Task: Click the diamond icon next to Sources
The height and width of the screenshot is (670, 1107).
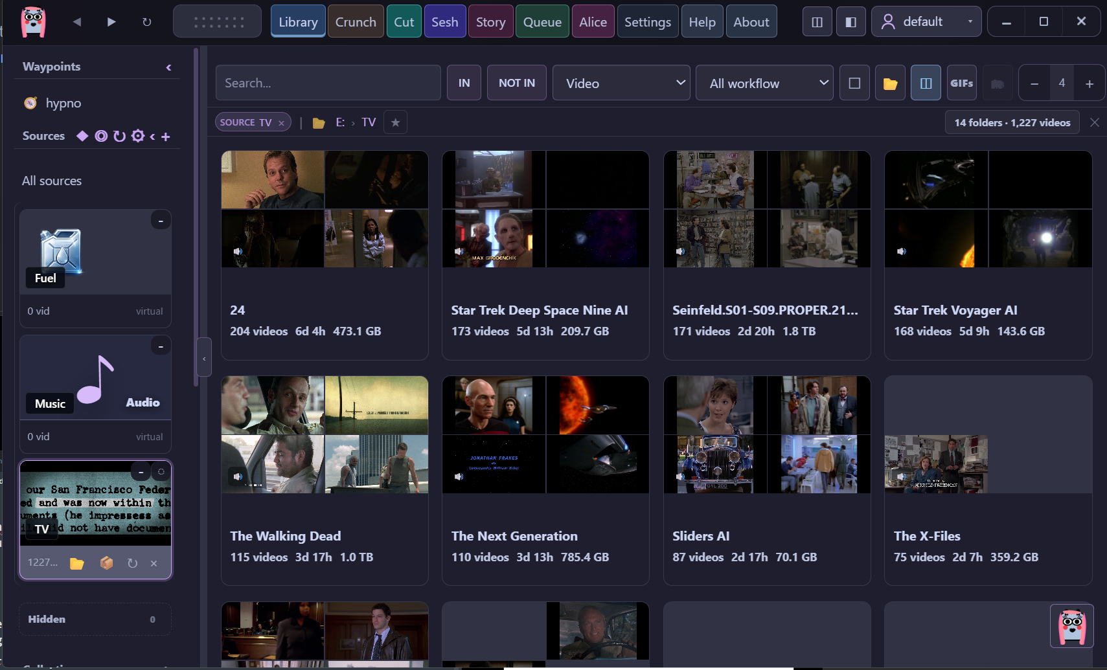Action: (82, 136)
